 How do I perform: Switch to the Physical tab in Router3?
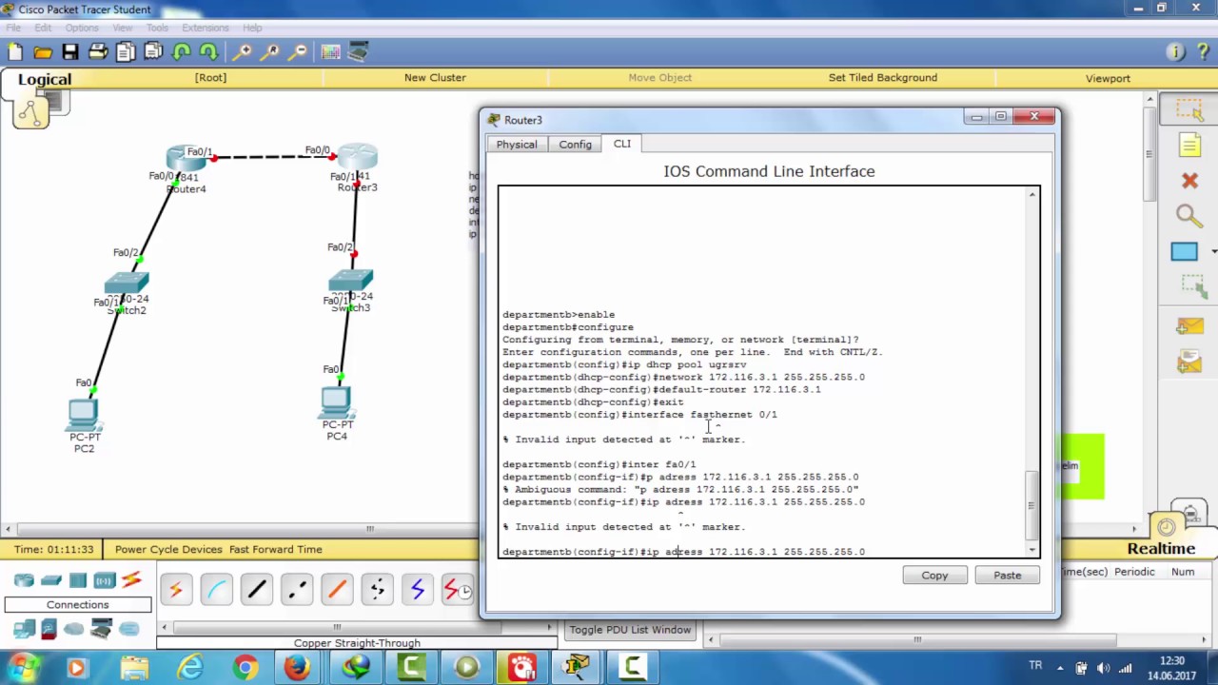pyautogui.click(x=517, y=145)
